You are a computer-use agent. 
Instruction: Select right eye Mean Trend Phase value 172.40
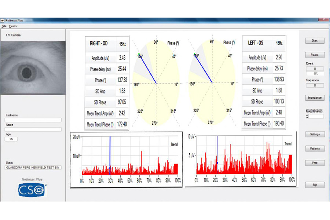tap(122, 124)
